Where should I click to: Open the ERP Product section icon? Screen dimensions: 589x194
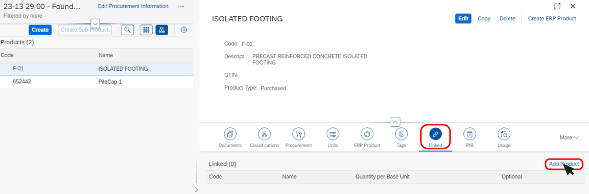click(367, 134)
